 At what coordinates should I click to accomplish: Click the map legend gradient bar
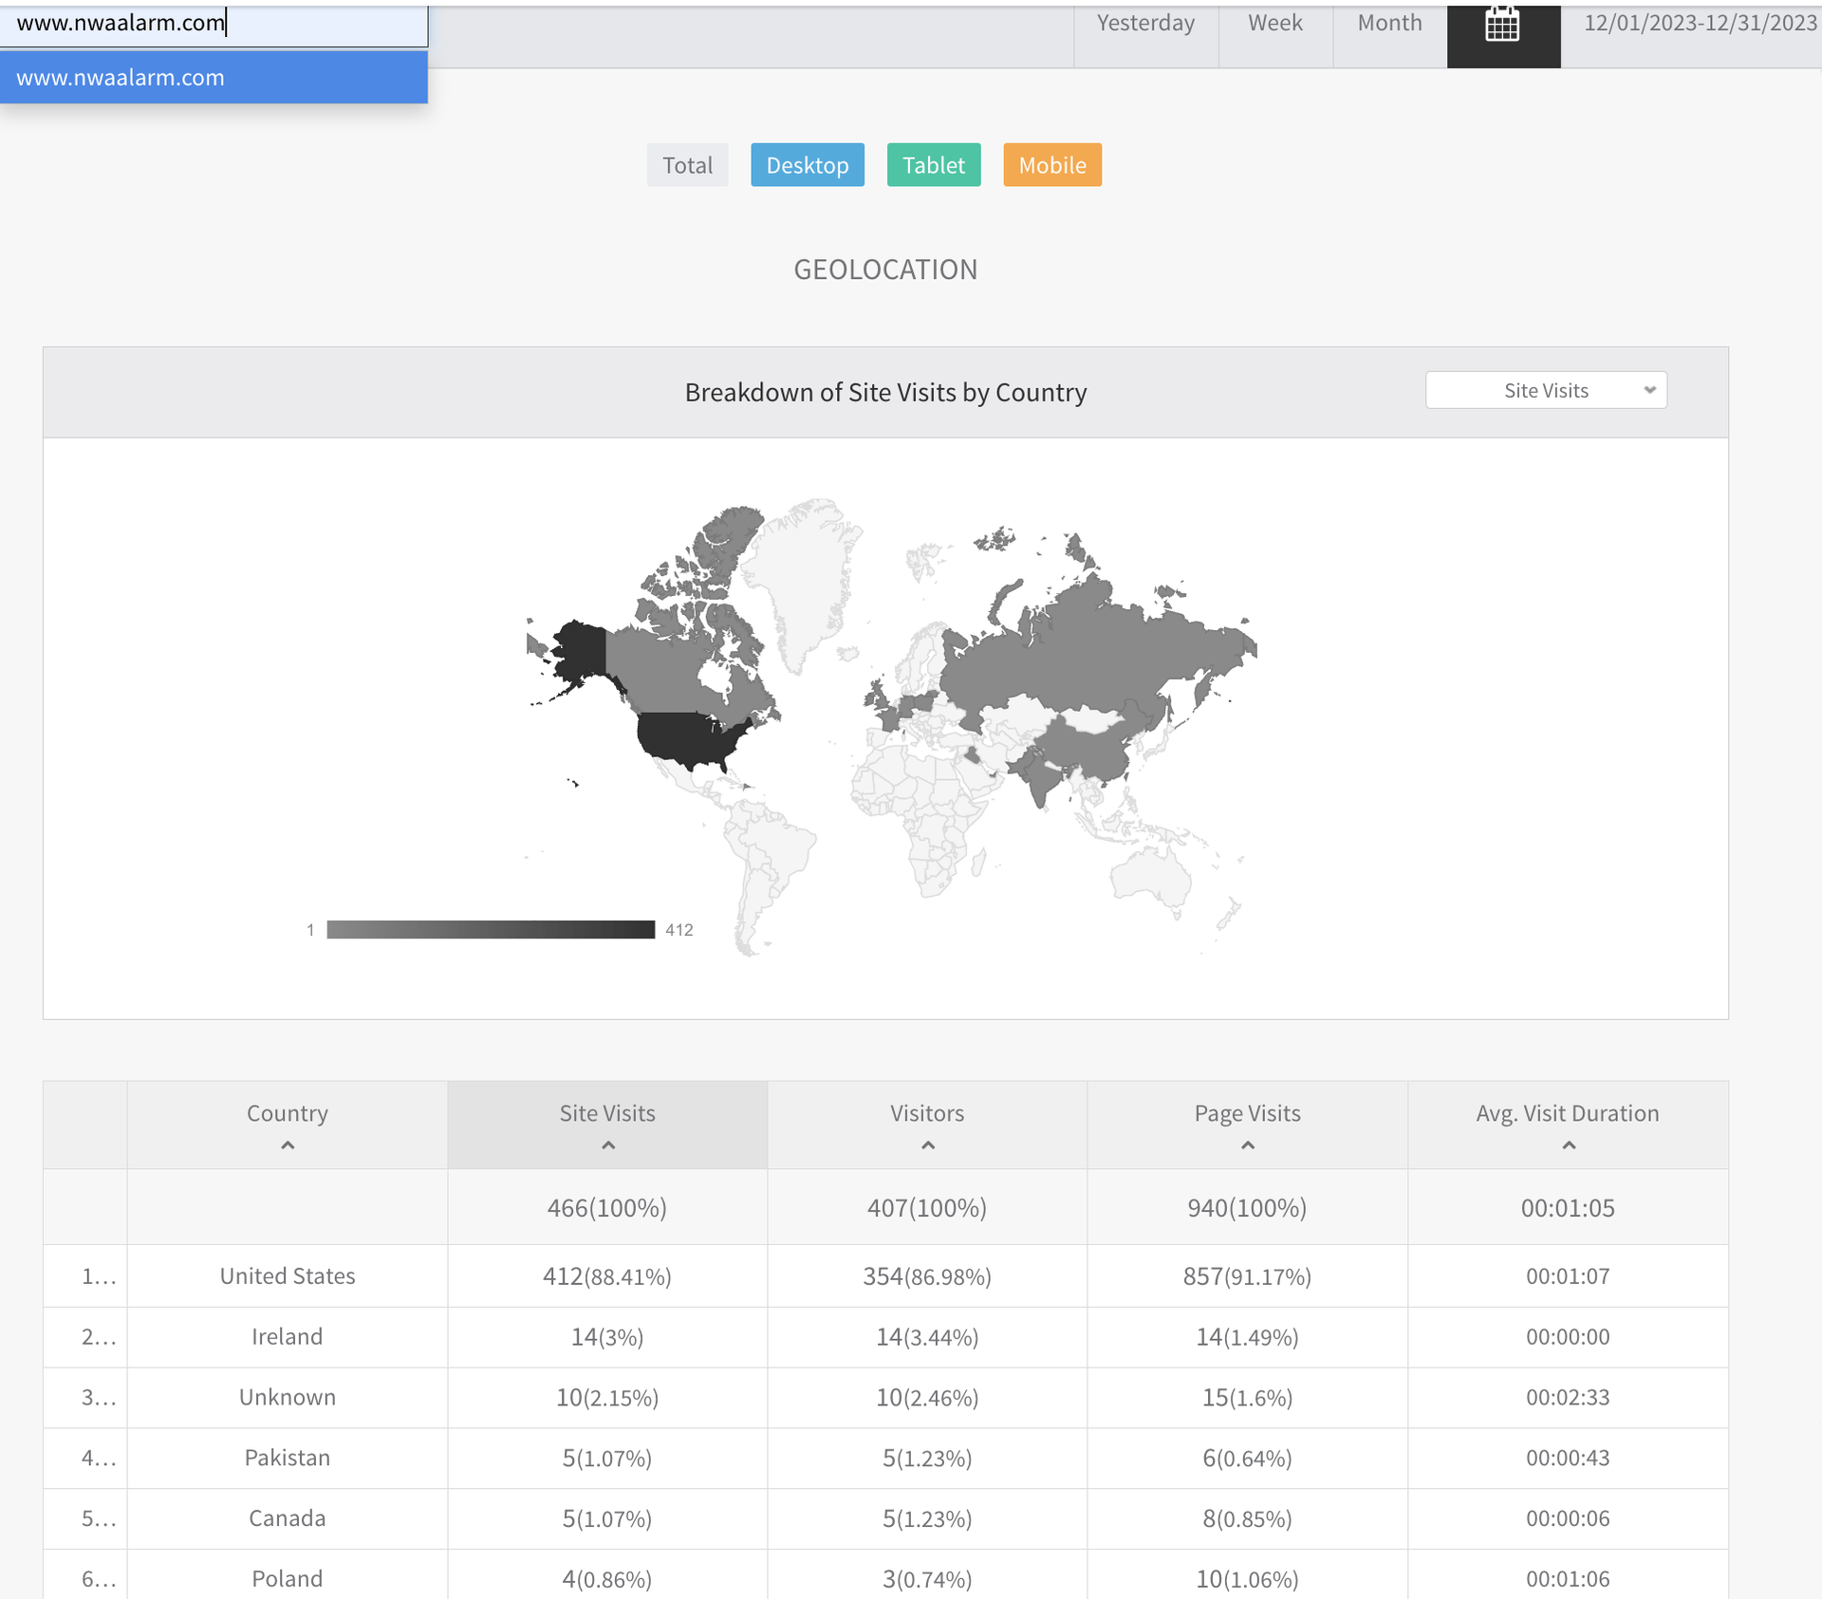pos(491,929)
